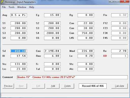
Task: Click the Fta field showing 1.32
Action: tap(119, 15)
